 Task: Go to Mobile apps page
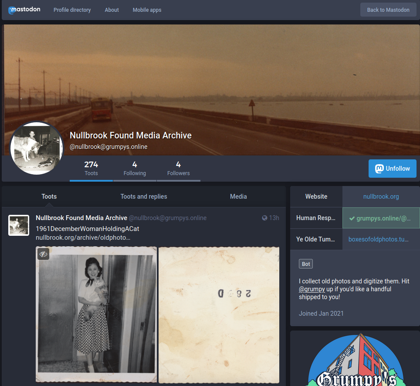[147, 10]
